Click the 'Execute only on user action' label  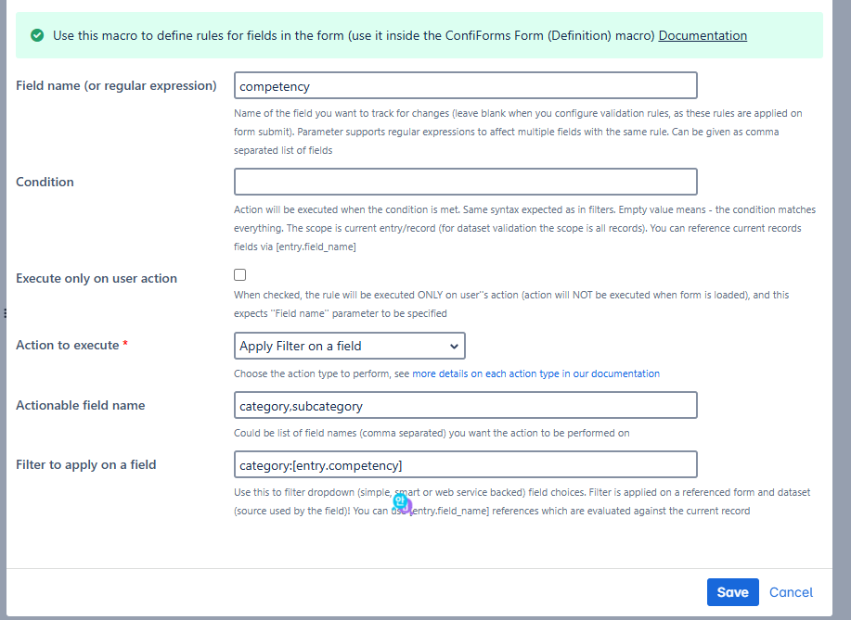point(97,278)
